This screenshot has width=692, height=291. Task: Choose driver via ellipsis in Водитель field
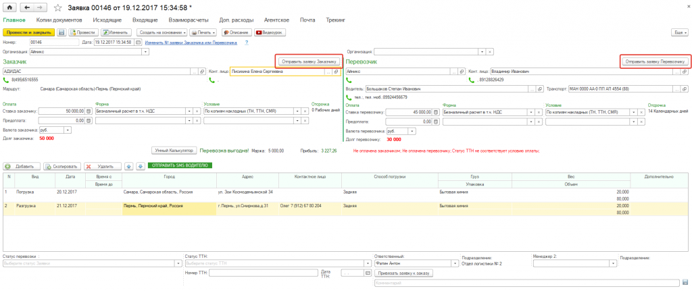click(x=533, y=89)
